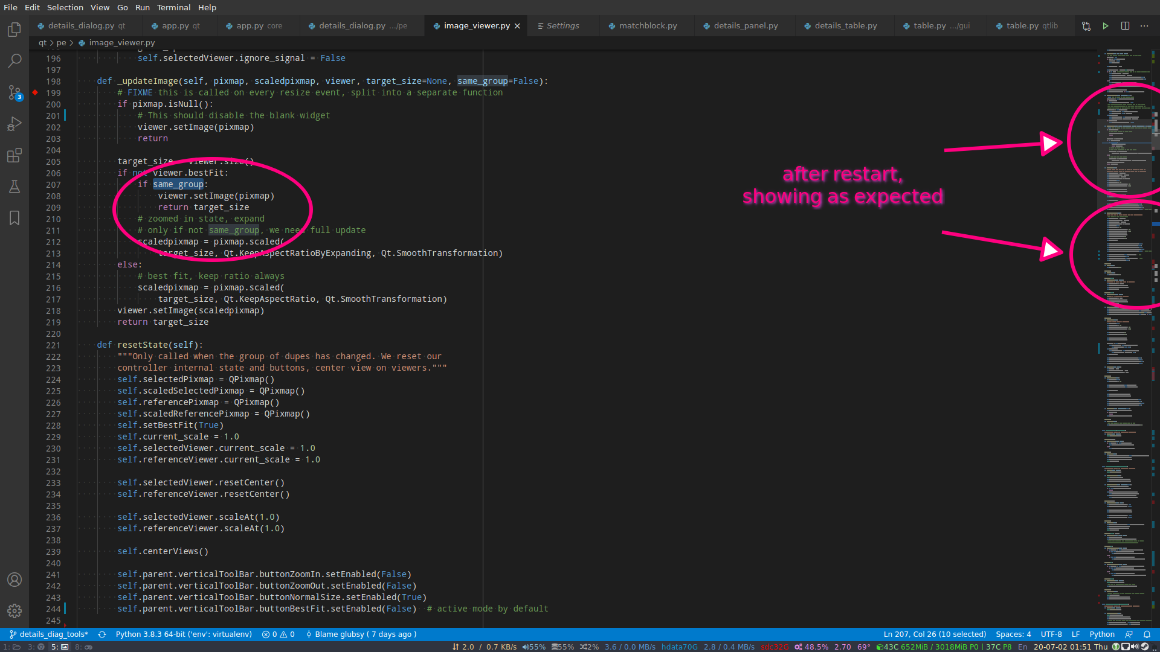
Task: Open the Bookmarks view icon
Action: point(14,218)
